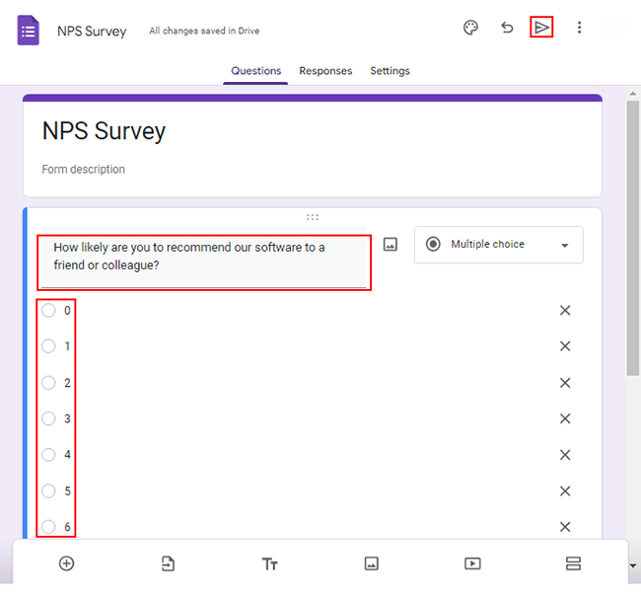Edit the large NPS Survey form title

[x=104, y=131]
